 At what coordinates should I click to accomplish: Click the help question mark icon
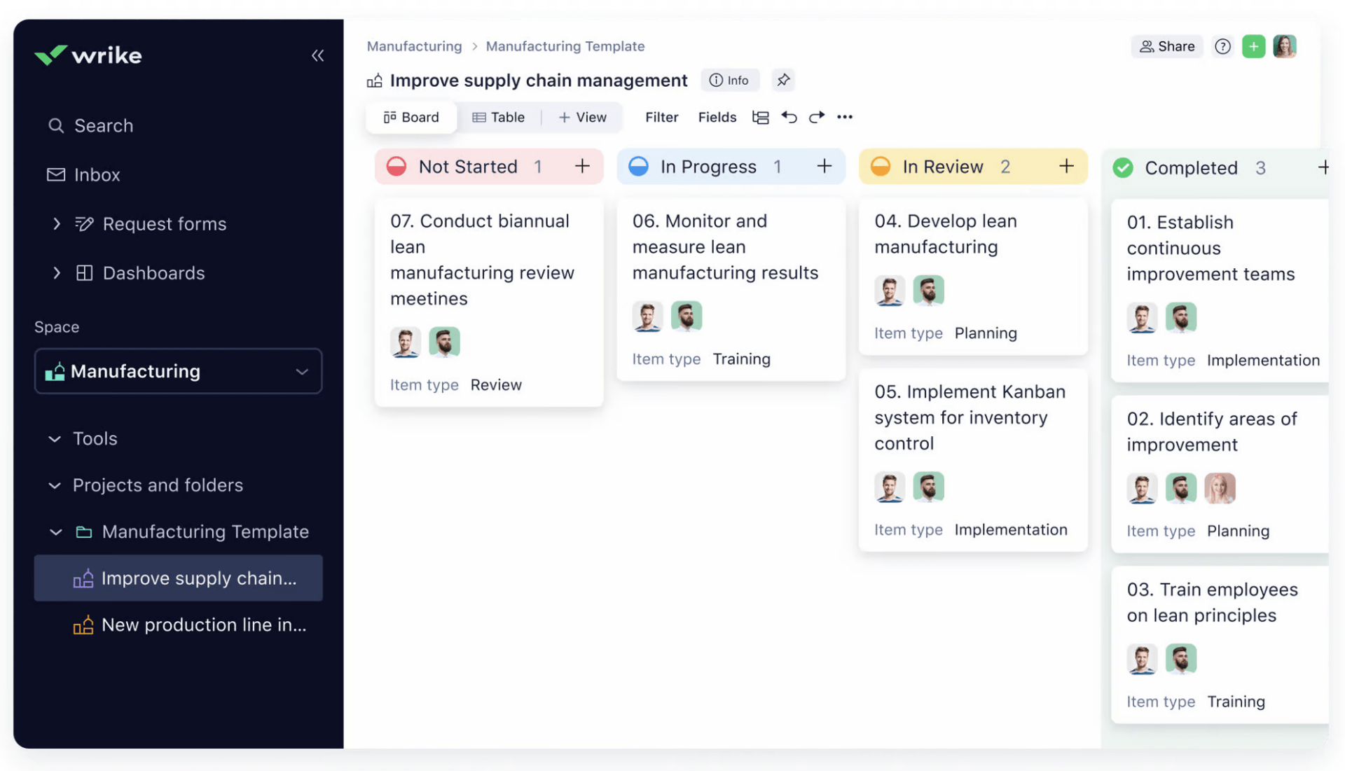[1222, 46]
